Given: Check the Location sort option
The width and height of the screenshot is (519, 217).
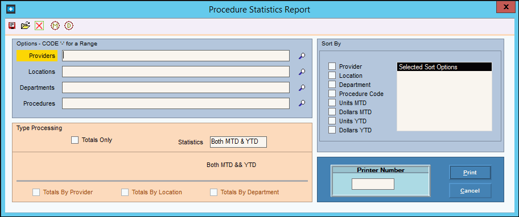Looking at the screenshot, I should click(332, 76).
